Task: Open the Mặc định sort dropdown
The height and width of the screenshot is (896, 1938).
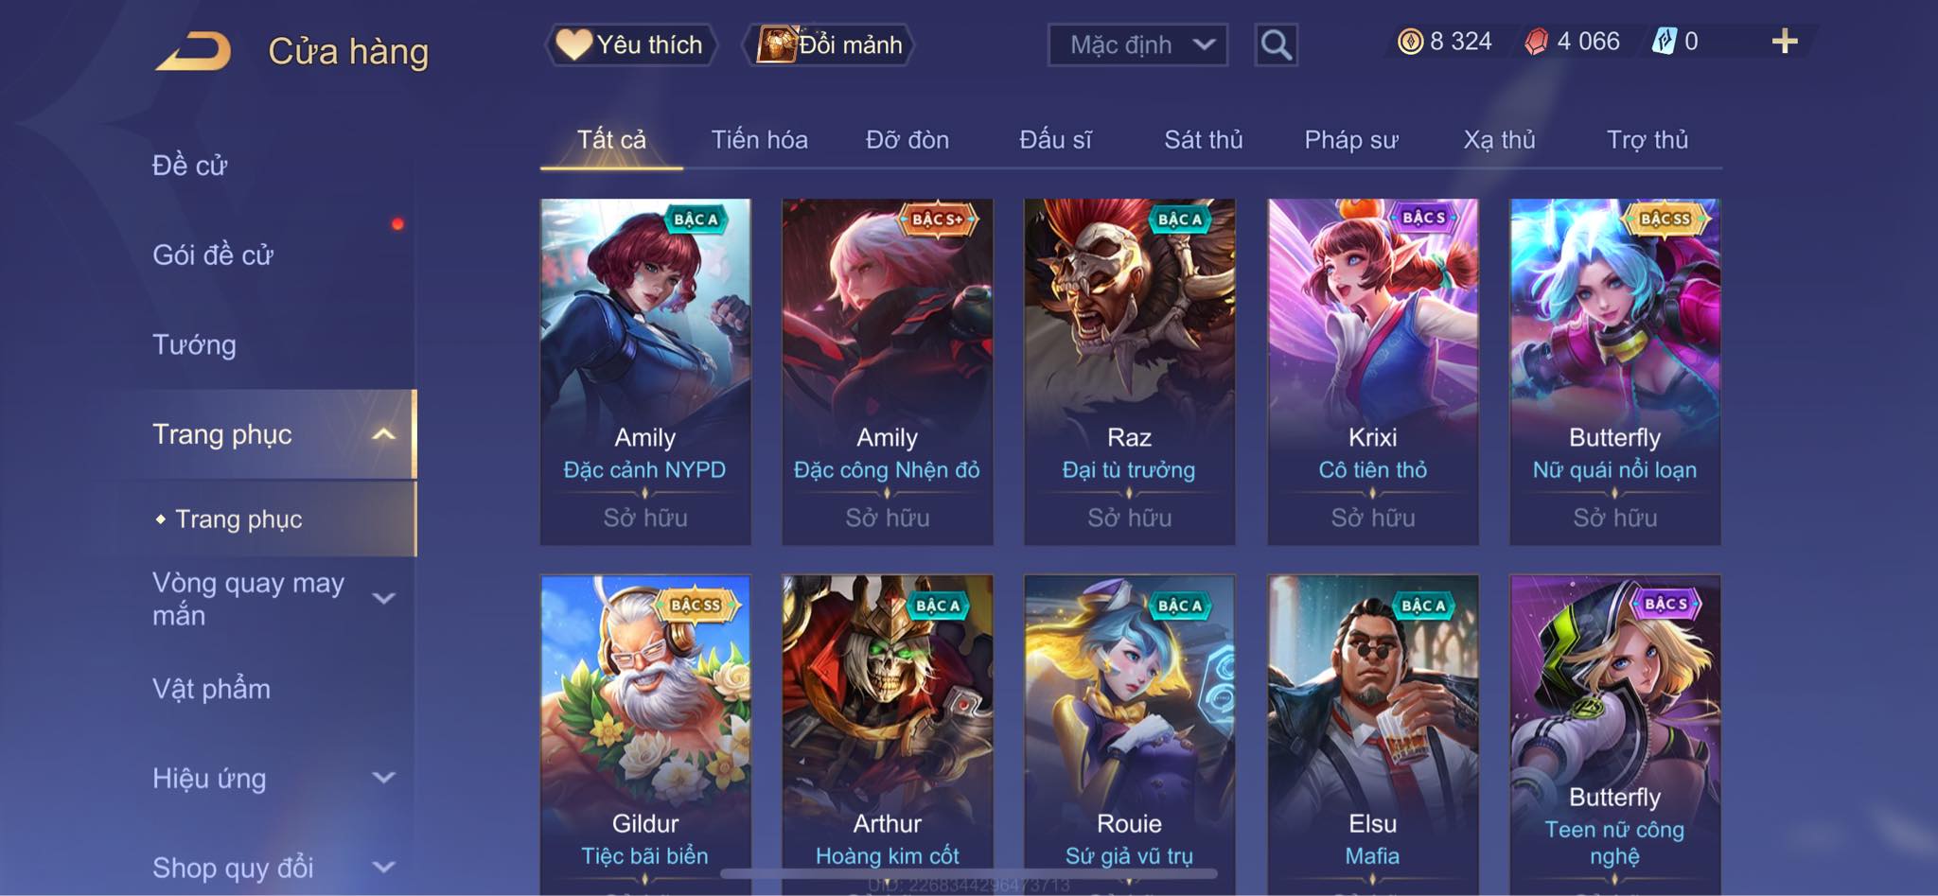Action: tap(1137, 44)
